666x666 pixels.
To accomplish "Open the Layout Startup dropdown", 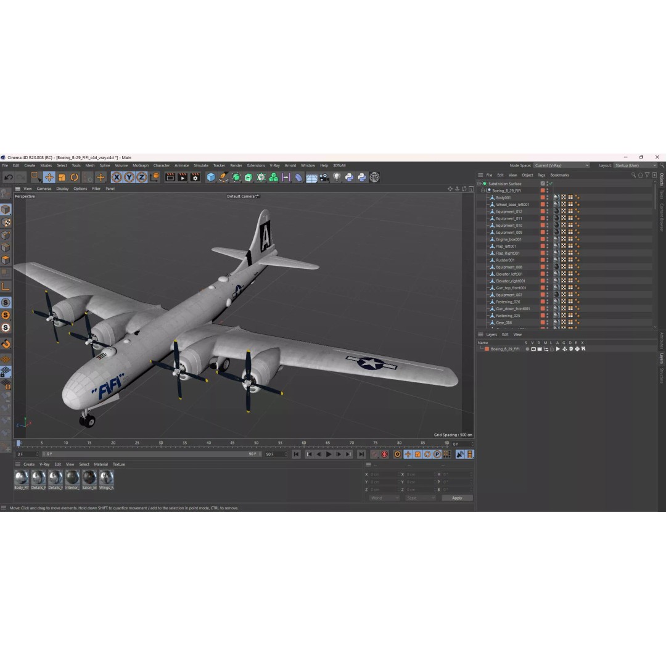I will click(x=635, y=166).
